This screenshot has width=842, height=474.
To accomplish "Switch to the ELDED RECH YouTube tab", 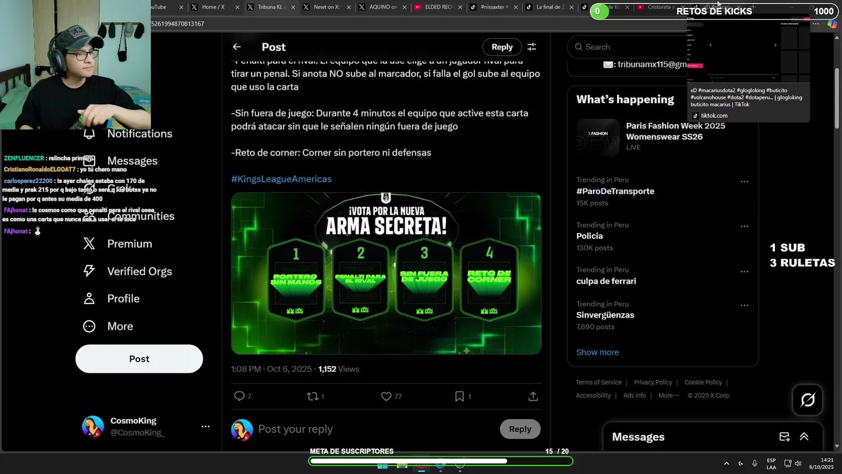I will click(x=437, y=7).
